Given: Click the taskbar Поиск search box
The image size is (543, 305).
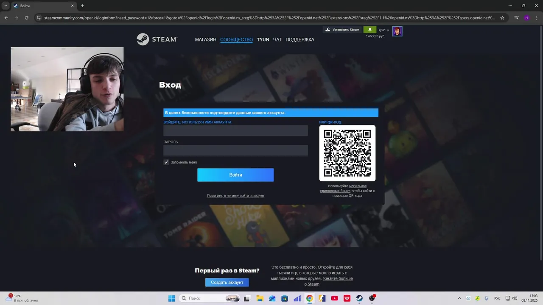Looking at the screenshot, I should click(x=210, y=298).
